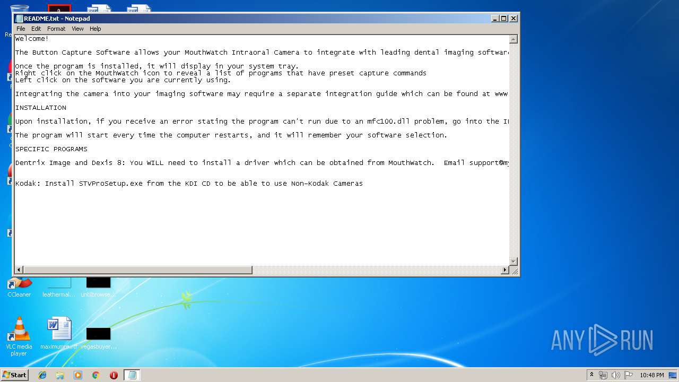The image size is (679, 382).
Task: Click the line 'The program will start every time'
Action: (x=231, y=135)
